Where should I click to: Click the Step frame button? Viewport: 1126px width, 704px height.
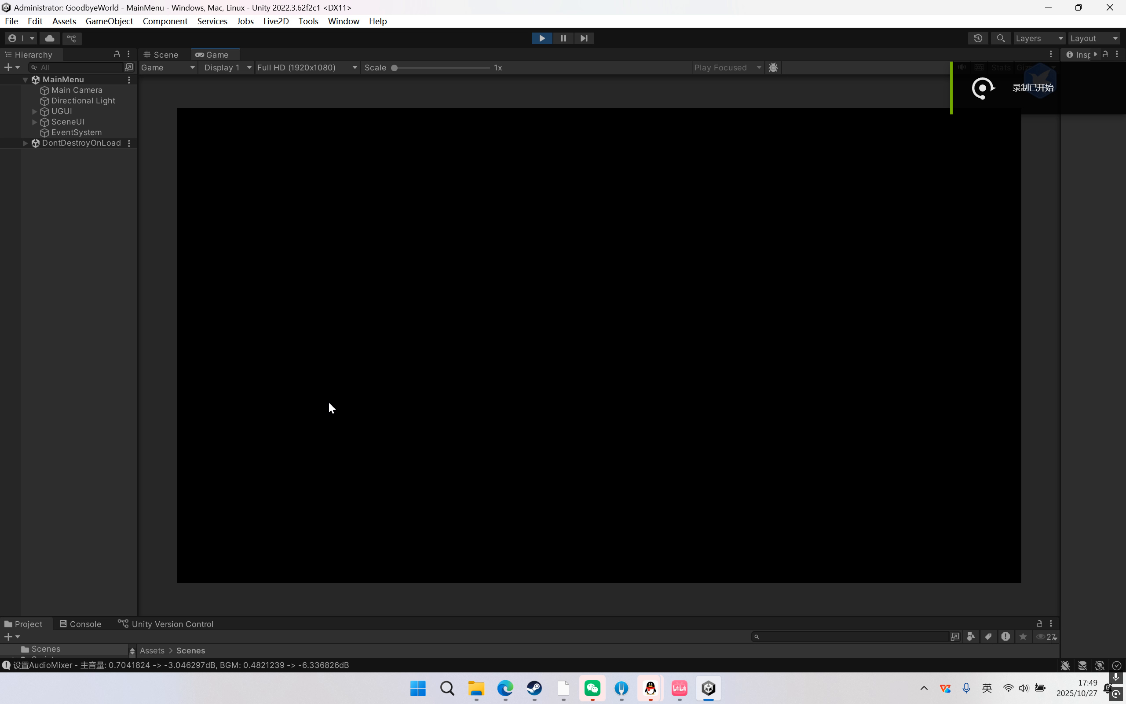(x=584, y=38)
